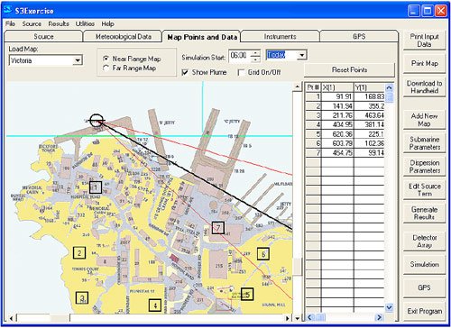
Task: Select map point marker 2
Action: click(79, 253)
